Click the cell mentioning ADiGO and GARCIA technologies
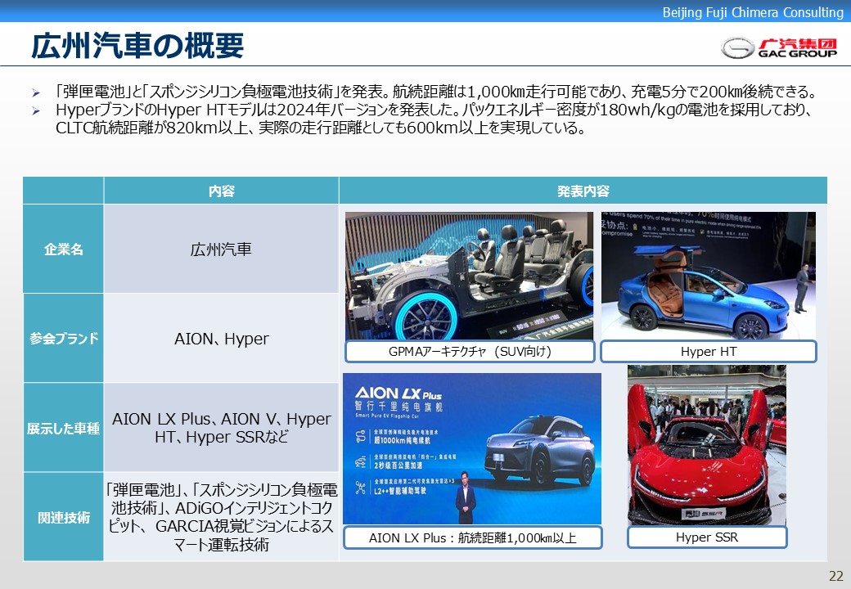Image resolution: width=851 pixels, height=589 pixels. pyautogui.click(x=222, y=517)
